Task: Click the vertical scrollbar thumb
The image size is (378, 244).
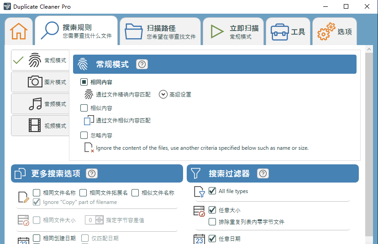Action: point(369,144)
